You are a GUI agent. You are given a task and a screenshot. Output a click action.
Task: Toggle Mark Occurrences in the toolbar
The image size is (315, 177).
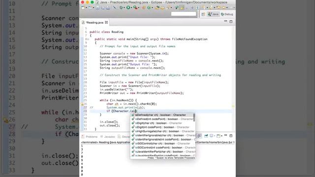[182, 8]
